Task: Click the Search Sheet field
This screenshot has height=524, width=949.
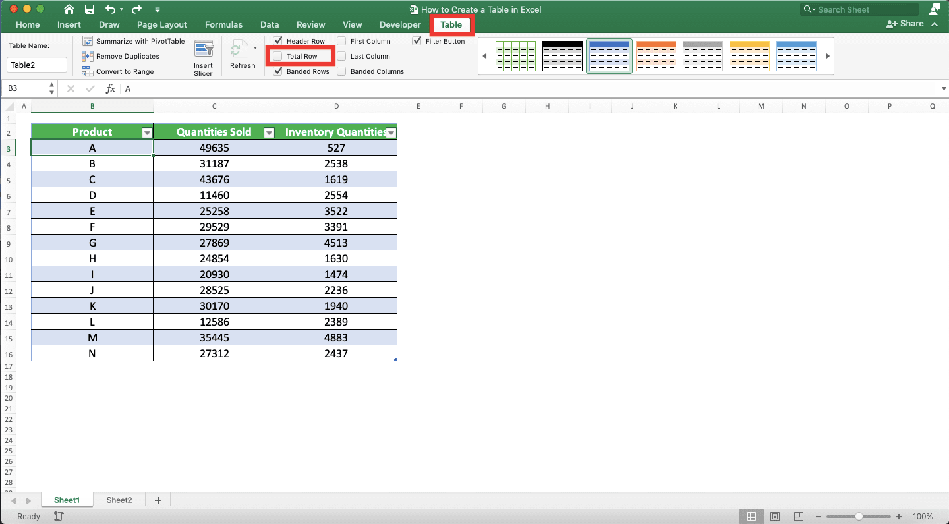Action: tap(859, 9)
